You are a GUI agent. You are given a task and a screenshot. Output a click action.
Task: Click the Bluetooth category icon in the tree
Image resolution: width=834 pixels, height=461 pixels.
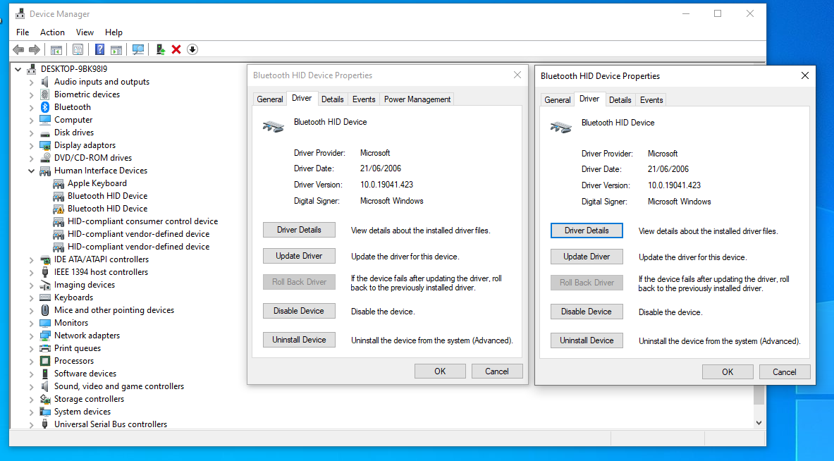[x=45, y=107]
